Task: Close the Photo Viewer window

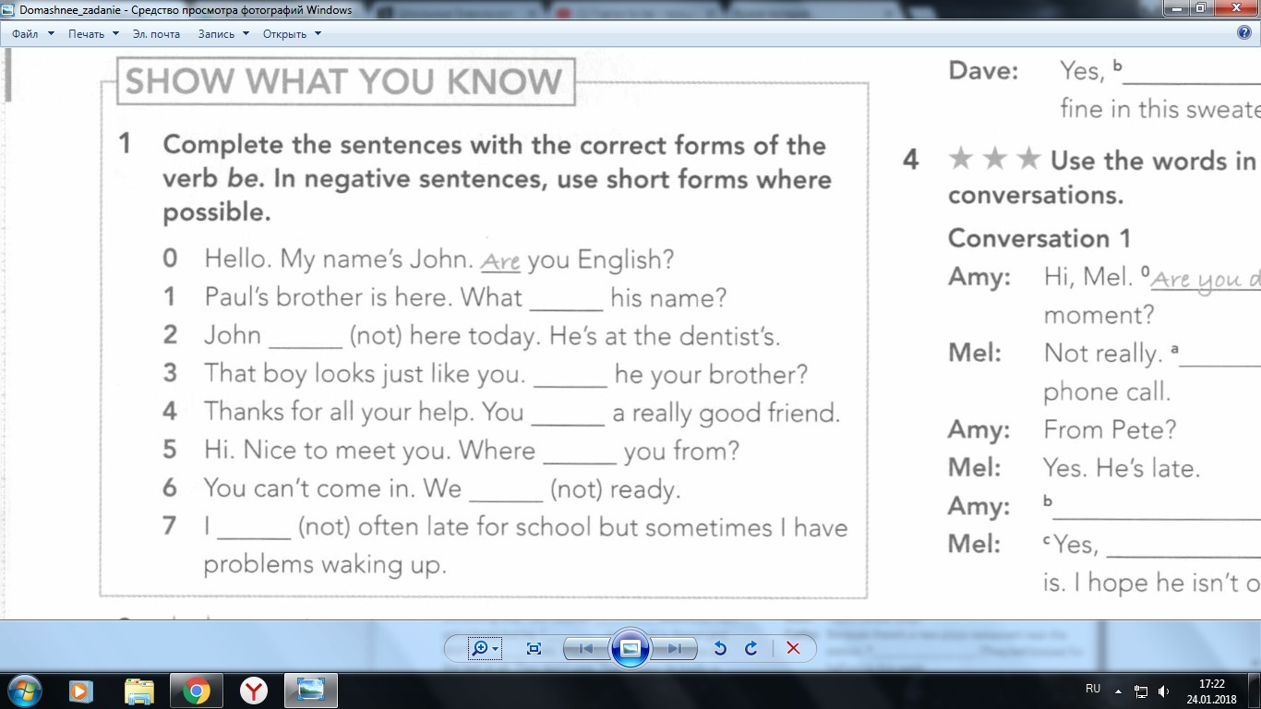Action: (1235, 8)
